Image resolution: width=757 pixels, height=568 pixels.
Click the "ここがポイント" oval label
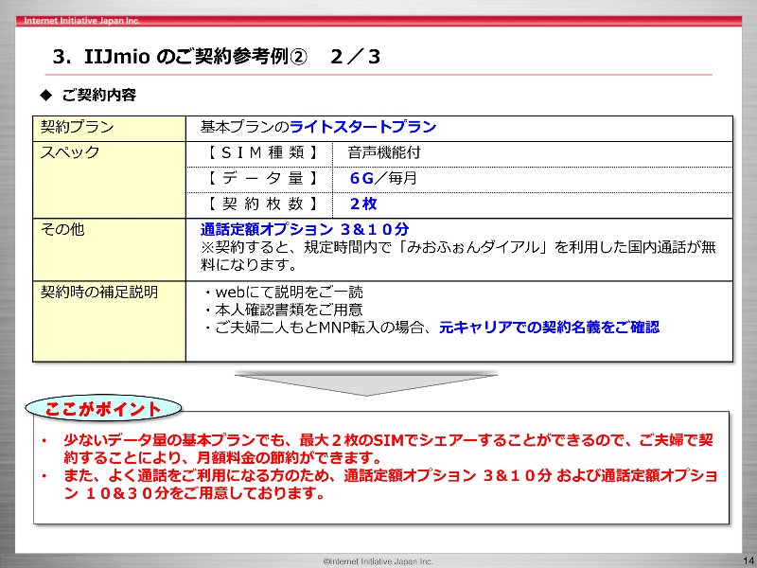coord(103,409)
